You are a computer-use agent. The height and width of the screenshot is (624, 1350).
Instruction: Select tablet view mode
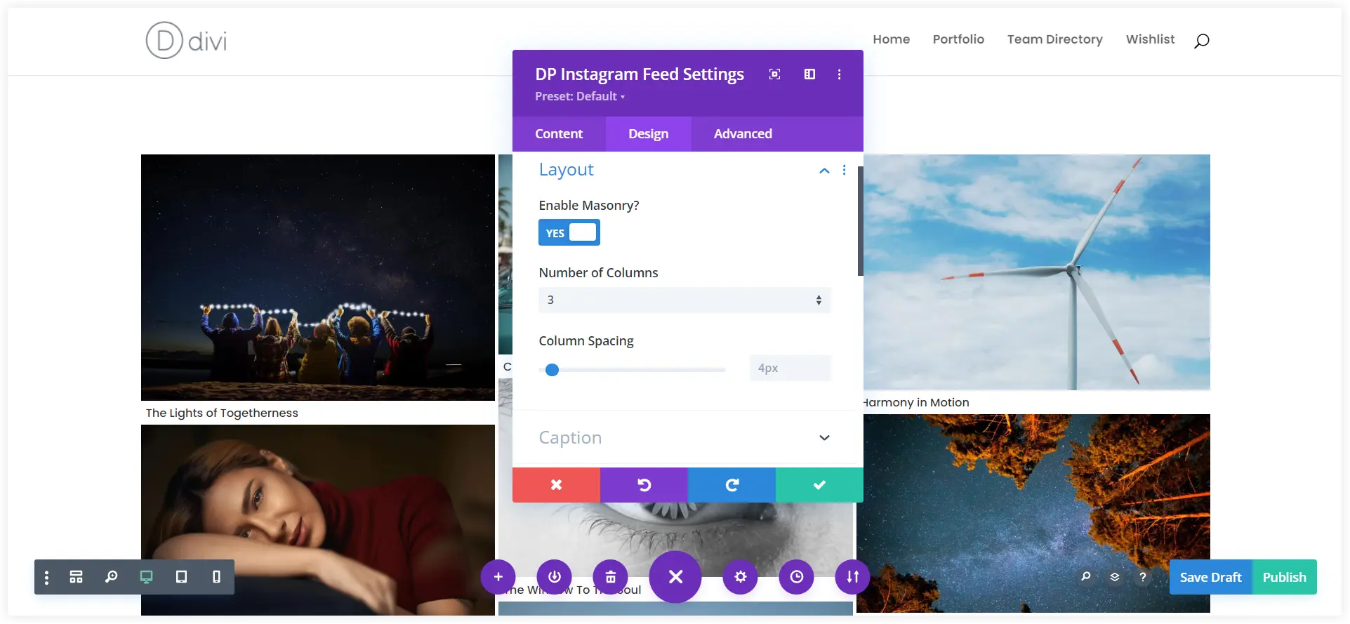coord(181,577)
